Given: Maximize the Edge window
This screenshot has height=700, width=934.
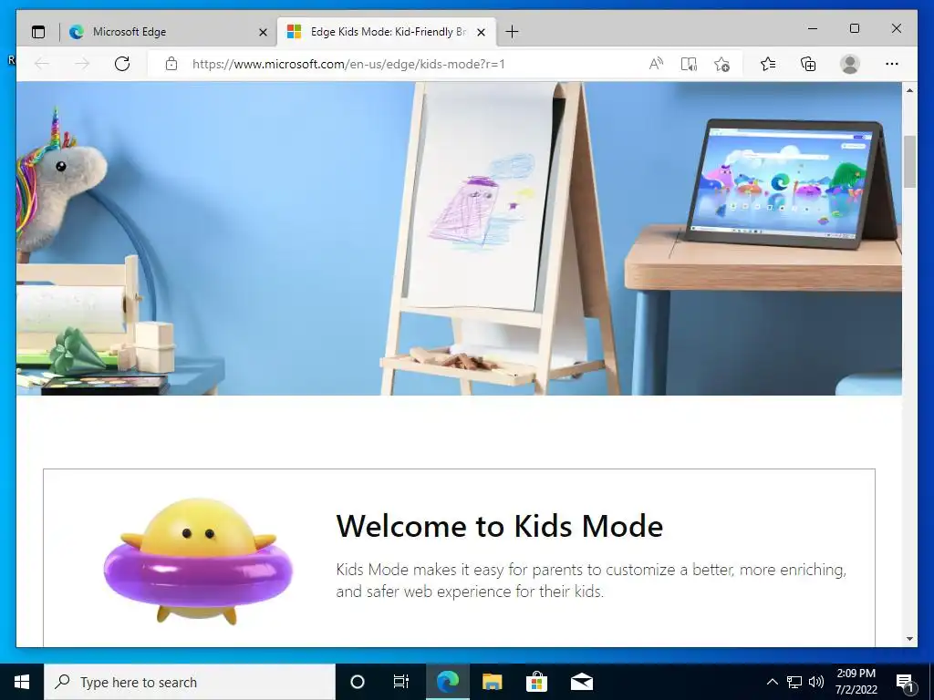Looking at the screenshot, I should pyautogui.click(x=854, y=28).
